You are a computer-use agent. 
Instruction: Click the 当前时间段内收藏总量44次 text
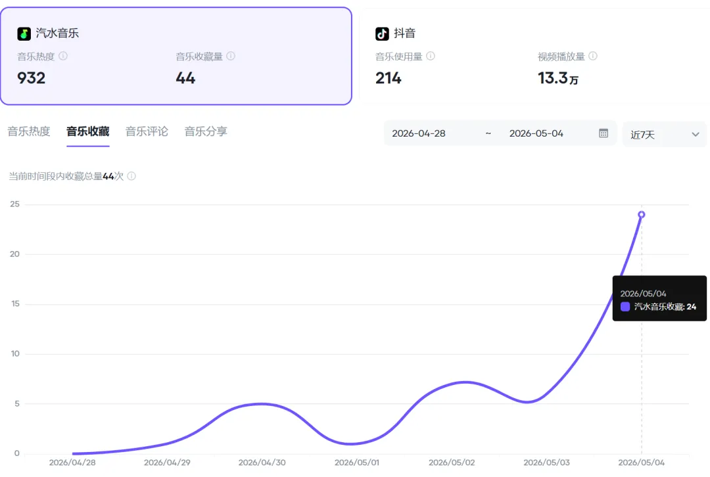(66, 176)
